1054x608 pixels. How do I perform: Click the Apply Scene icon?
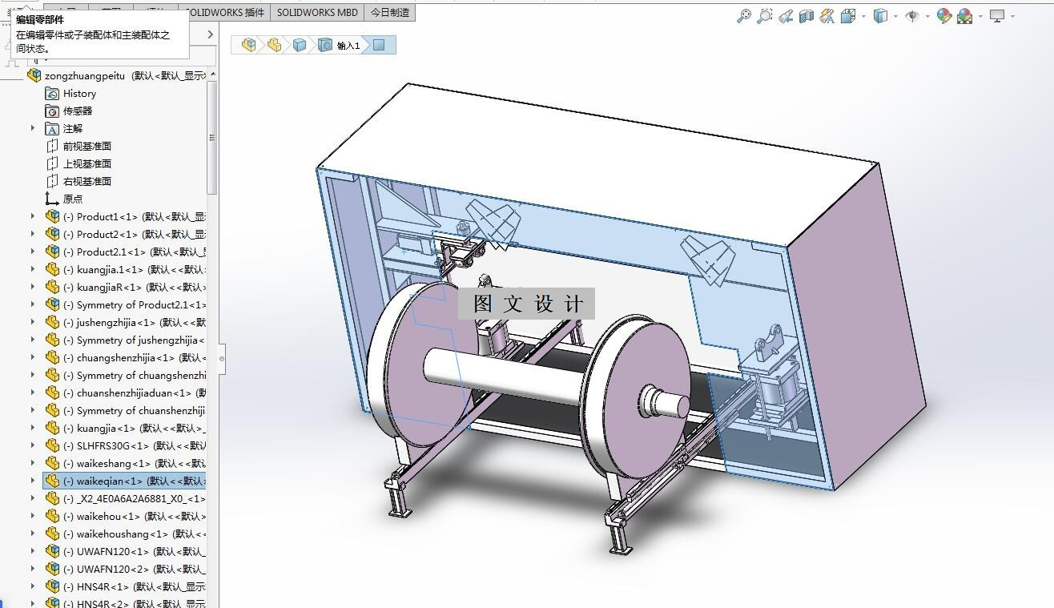pyautogui.click(x=965, y=16)
